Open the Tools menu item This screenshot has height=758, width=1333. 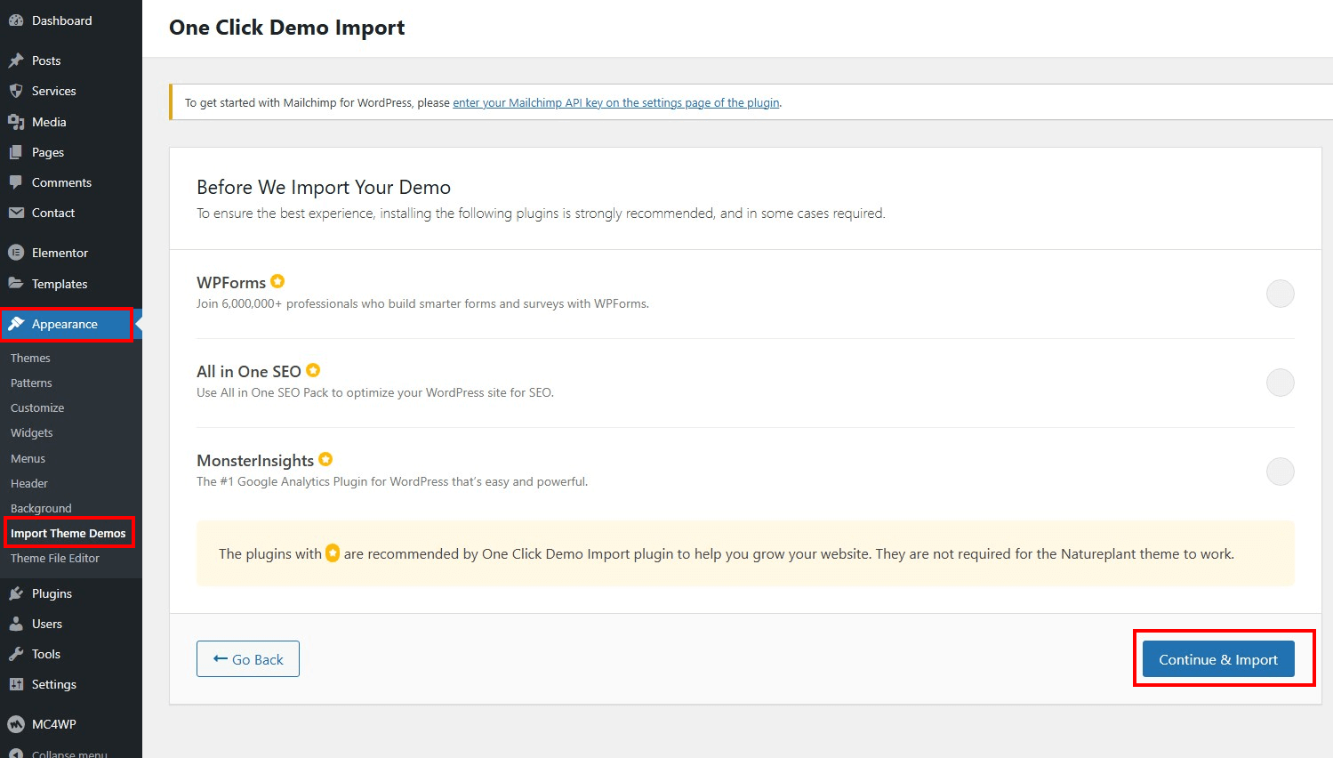71,654
